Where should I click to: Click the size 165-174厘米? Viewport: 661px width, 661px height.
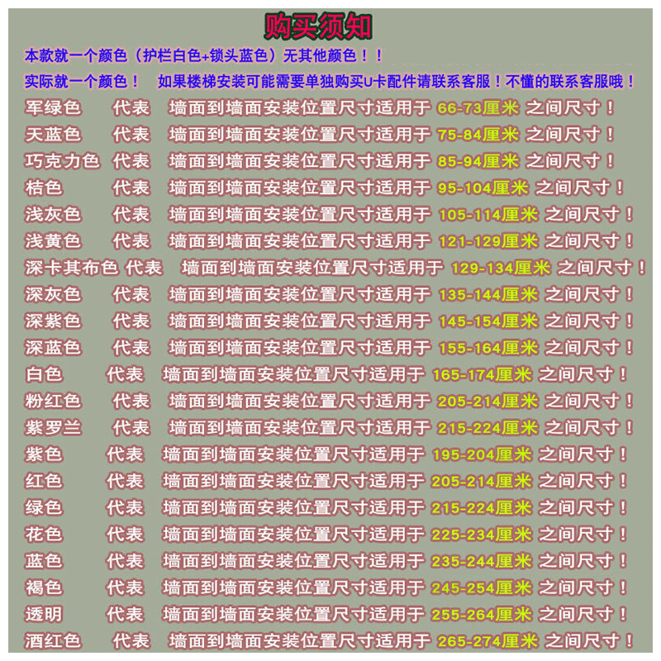pos(483,374)
